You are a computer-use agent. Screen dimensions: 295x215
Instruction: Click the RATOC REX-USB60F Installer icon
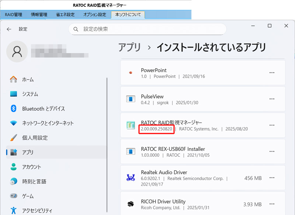(131, 152)
